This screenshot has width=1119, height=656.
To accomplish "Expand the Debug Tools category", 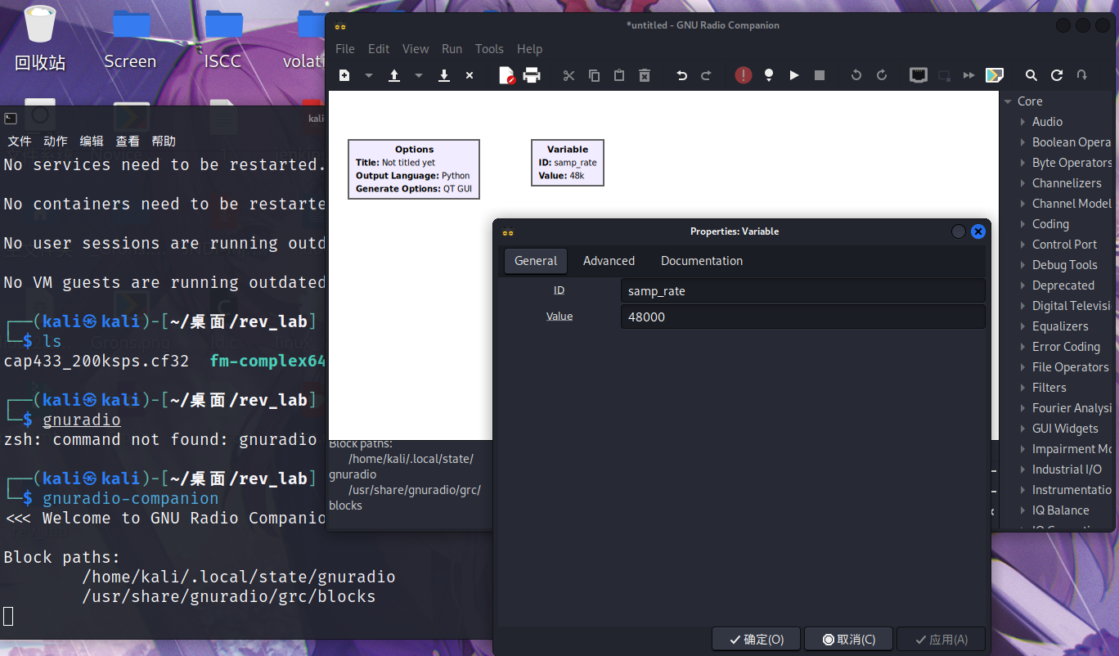I will (x=1023, y=265).
